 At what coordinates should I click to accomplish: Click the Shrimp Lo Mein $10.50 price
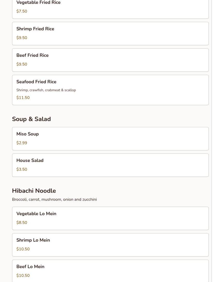pos(23,249)
